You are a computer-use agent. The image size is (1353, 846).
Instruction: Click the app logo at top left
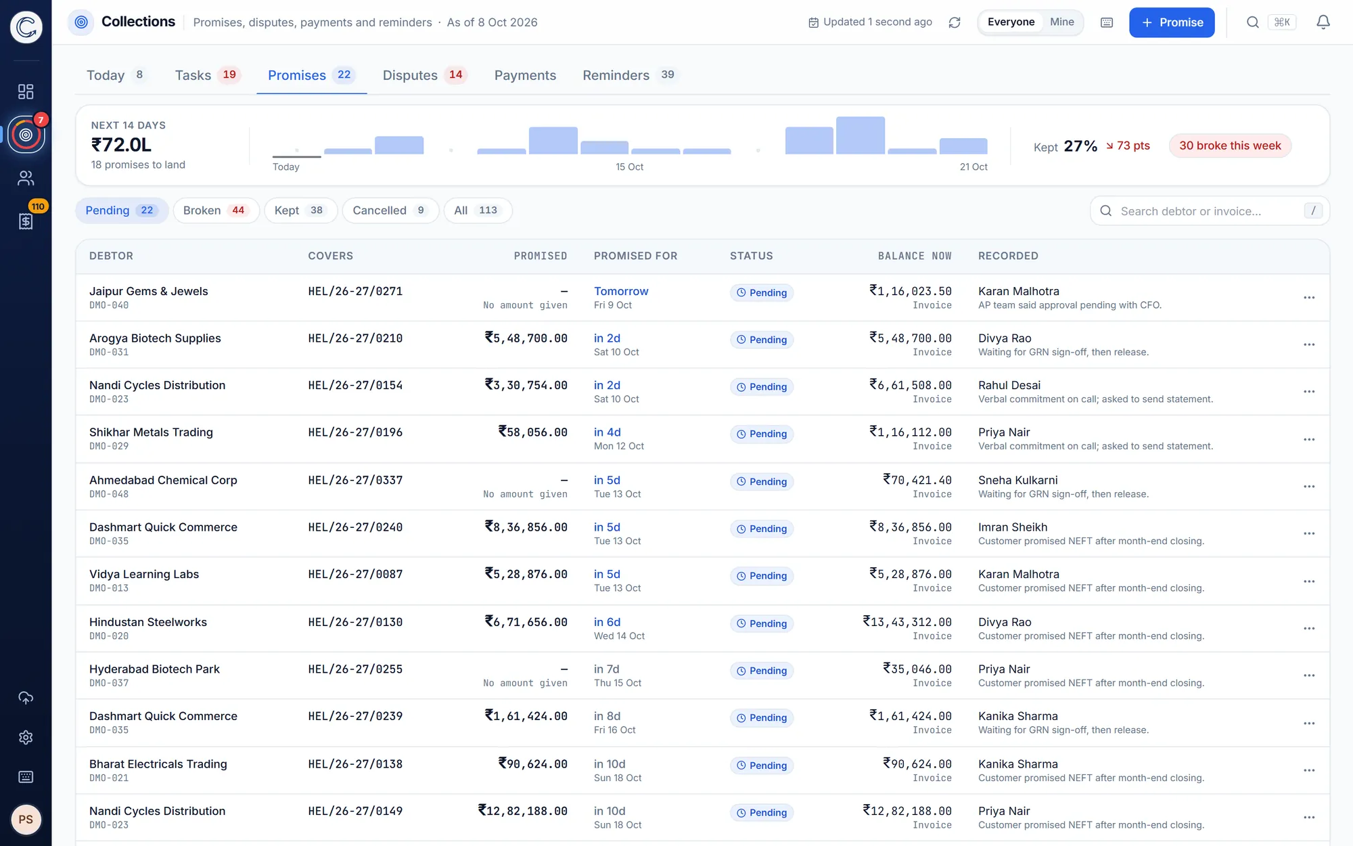[x=26, y=27]
